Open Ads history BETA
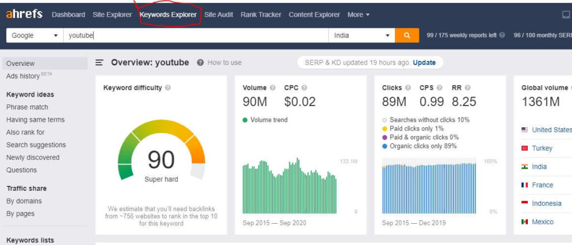This screenshot has width=572, height=245. click(x=29, y=76)
